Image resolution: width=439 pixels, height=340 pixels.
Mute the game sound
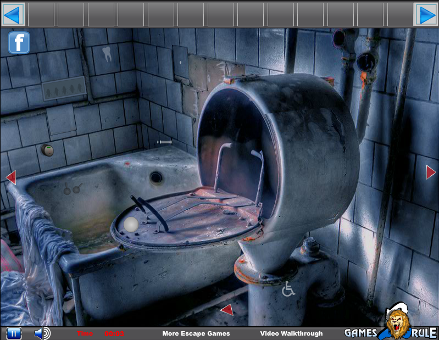point(42,333)
